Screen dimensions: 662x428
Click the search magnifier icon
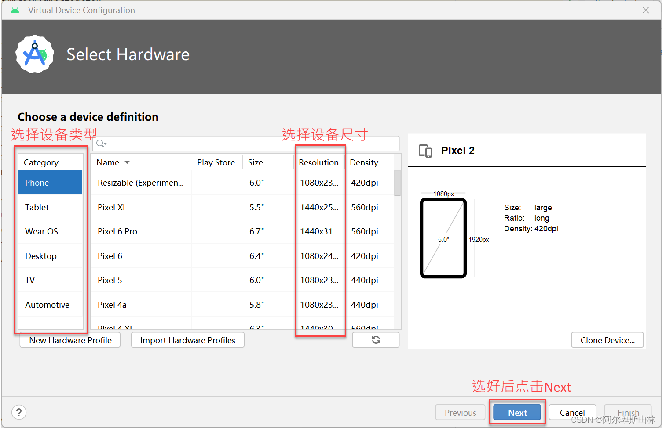[101, 144]
